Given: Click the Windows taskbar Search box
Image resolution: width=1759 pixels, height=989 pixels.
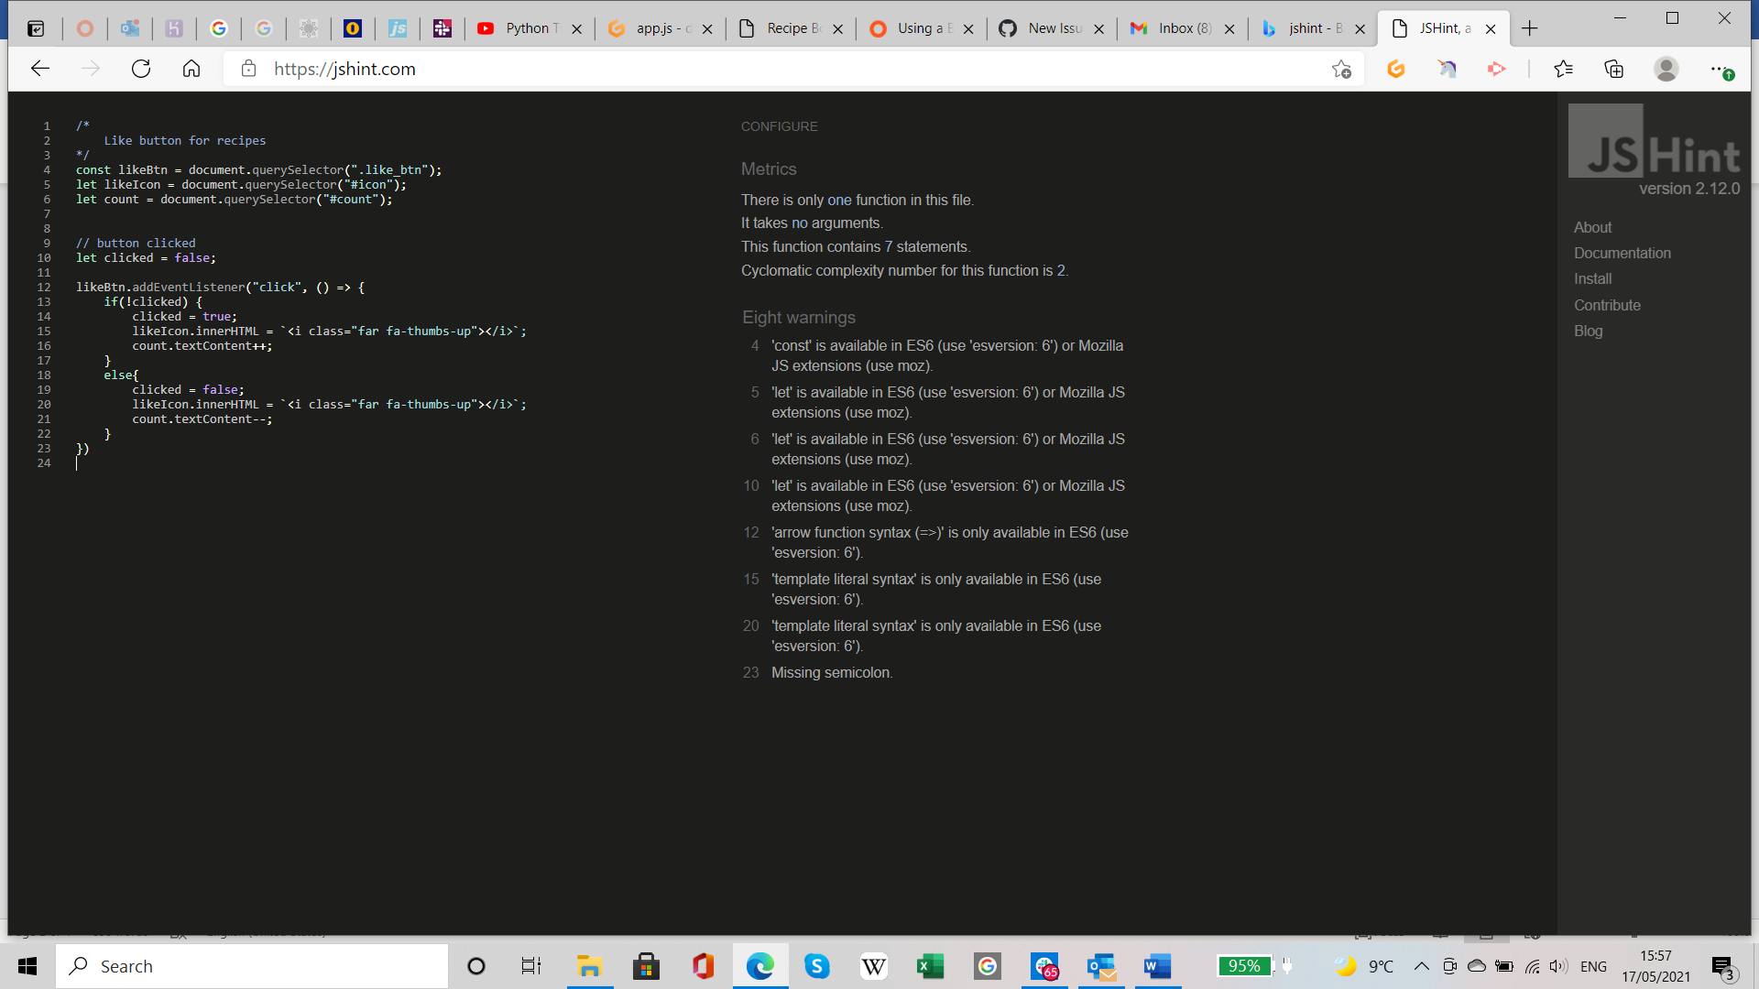Looking at the screenshot, I should 252,966.
